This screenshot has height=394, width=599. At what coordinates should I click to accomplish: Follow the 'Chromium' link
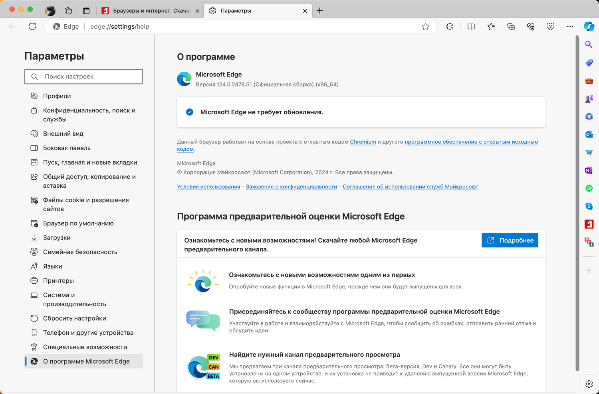click(363, 142)
